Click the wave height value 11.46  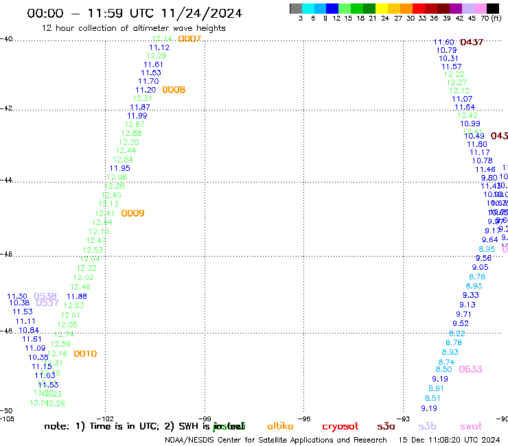point(485,169)
